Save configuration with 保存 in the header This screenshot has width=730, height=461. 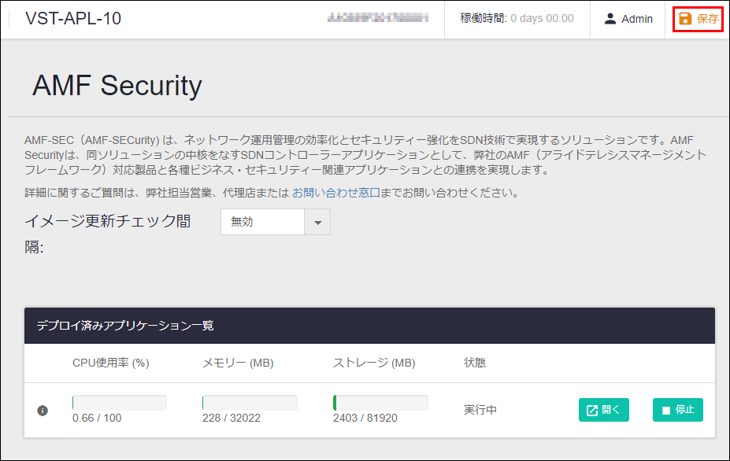[x=698, y=19]
